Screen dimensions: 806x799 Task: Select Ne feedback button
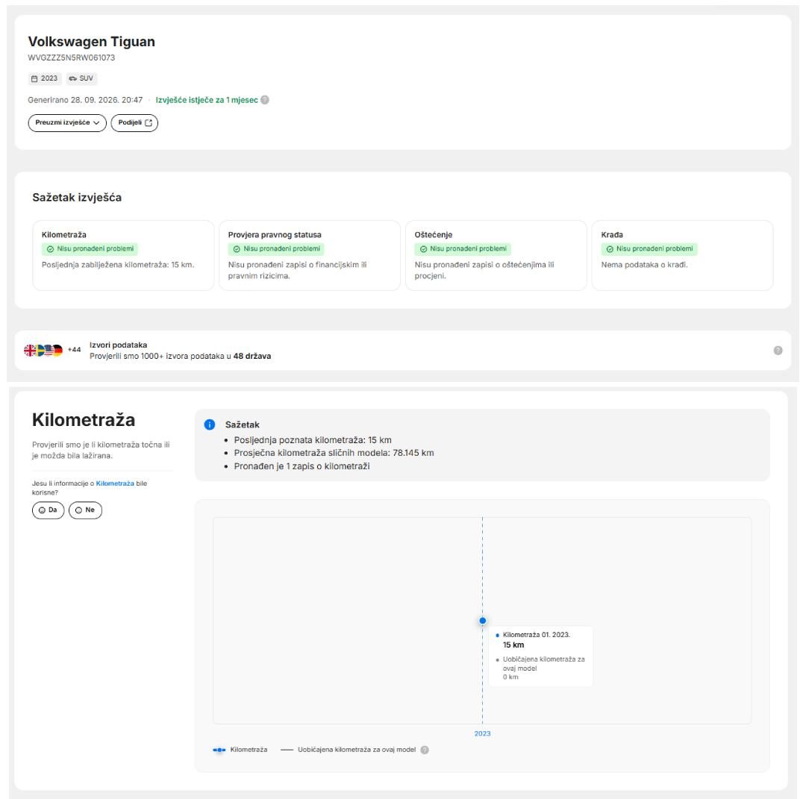click(x=85, y=510)
